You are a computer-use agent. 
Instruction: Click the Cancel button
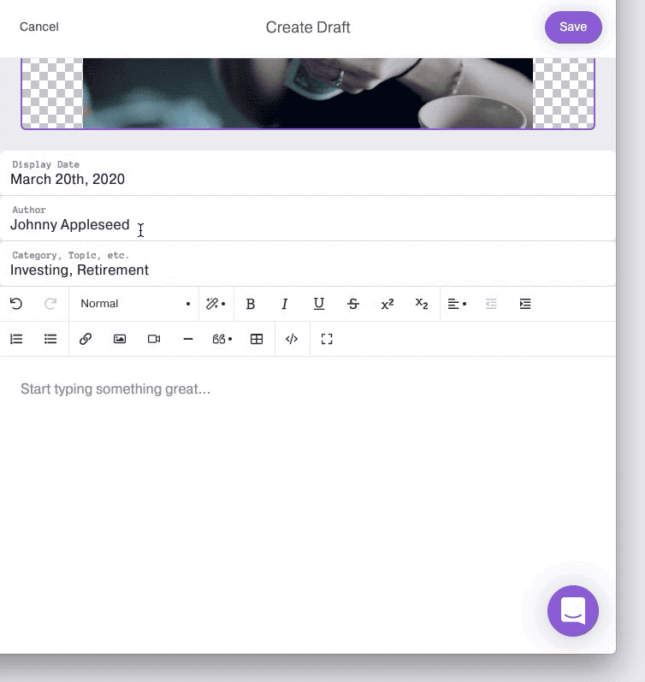point(39,27)
